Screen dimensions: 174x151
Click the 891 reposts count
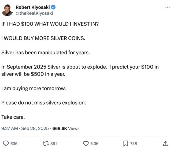point(54,144)
